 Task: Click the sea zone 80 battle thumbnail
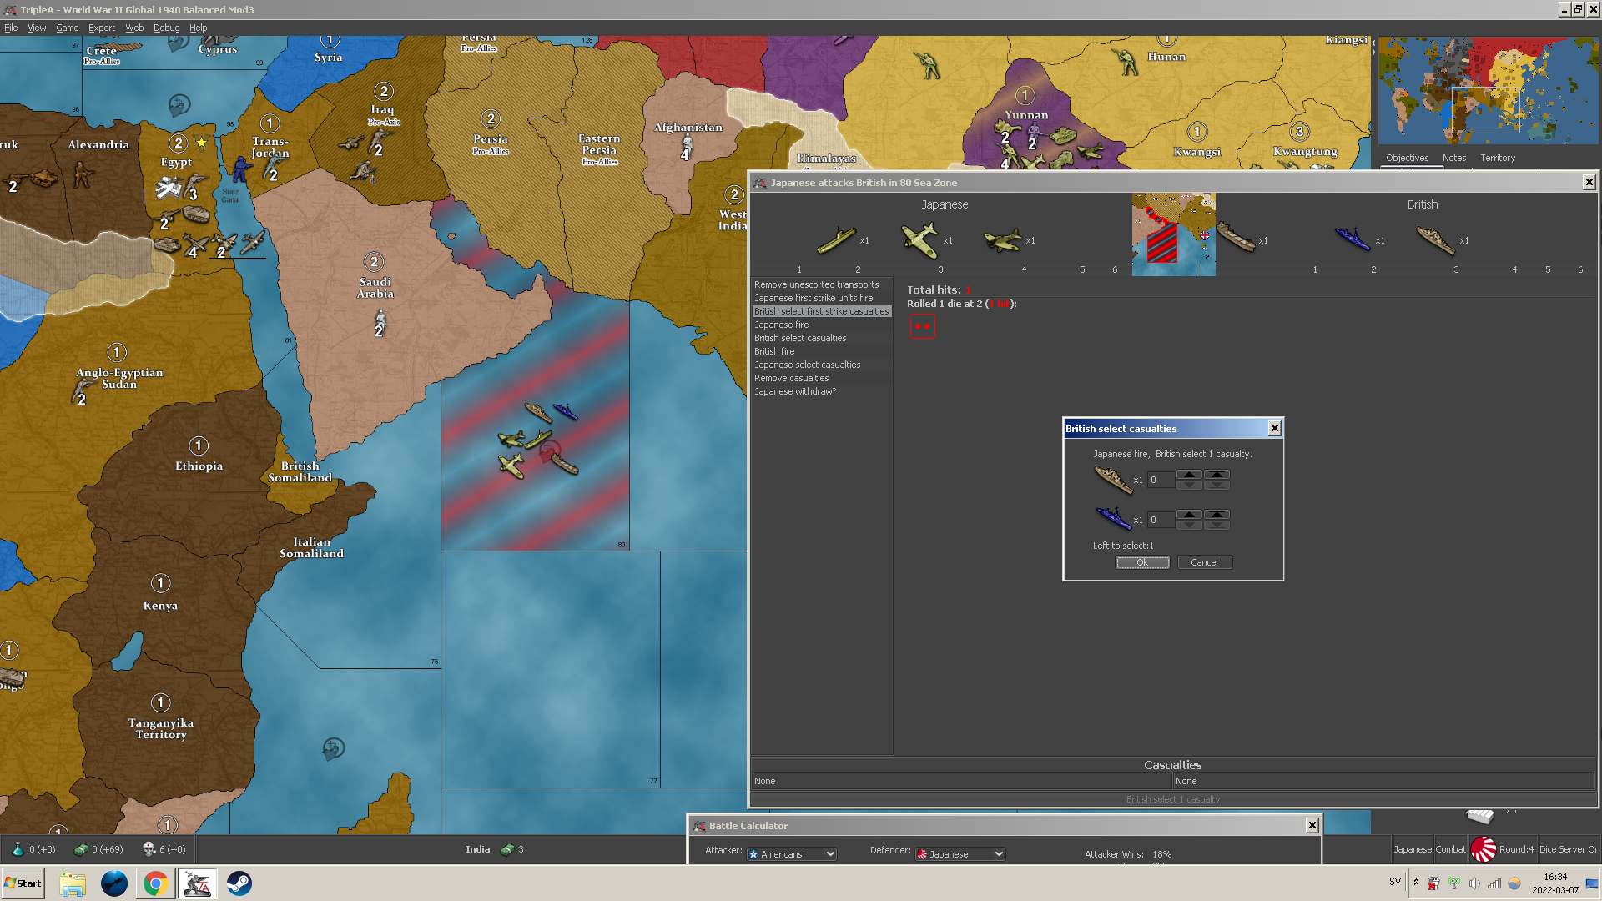pos(1173,234)
